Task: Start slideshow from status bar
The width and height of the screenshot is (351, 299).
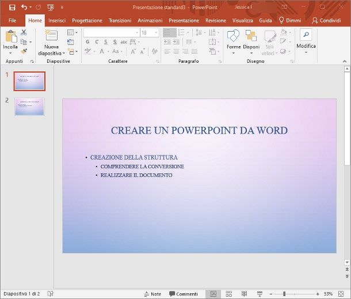Action: [x=260, y=294]
